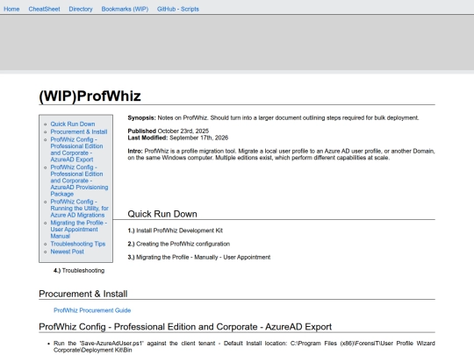The image size is (474, 355).
Task: Open the Newest Post contents link
Action: pos(67,252)
